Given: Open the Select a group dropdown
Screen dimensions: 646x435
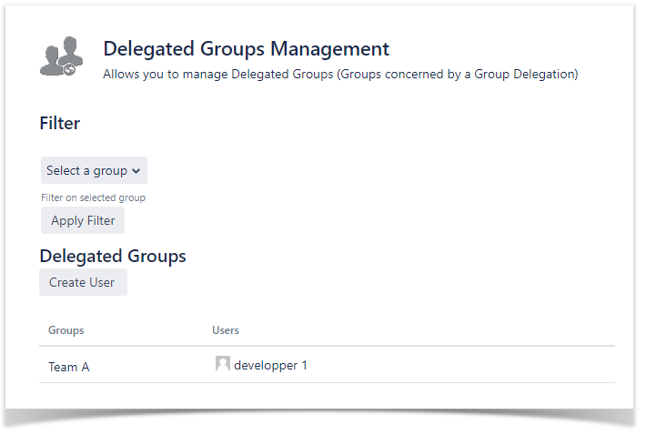Looking at the screenshot, I should pos(94,170).
